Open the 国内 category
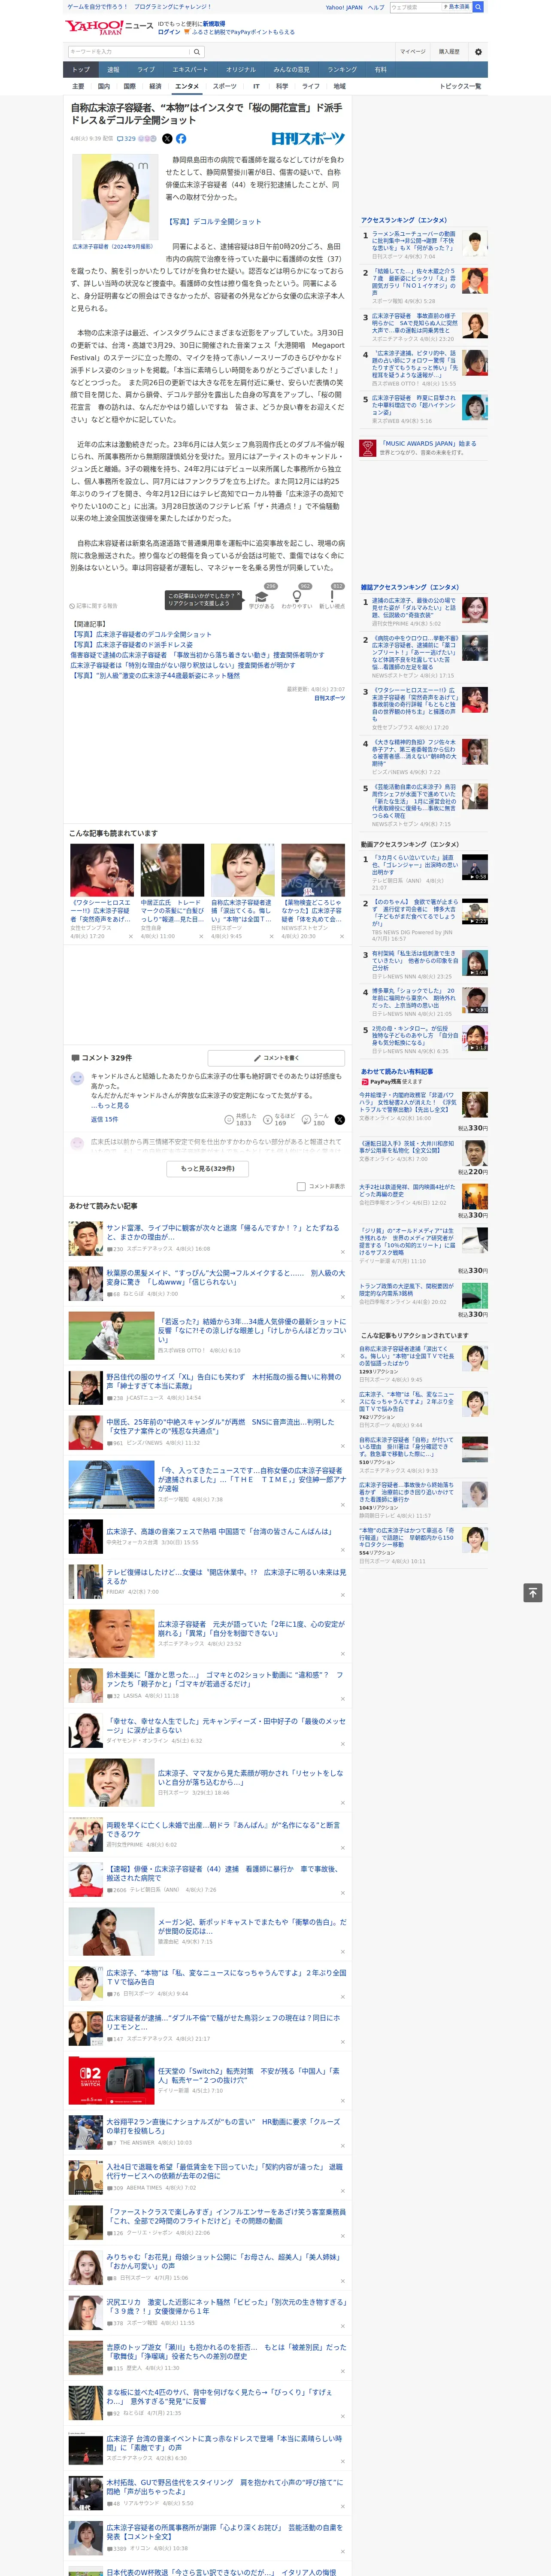This screenshot has width=551, height=2576. pyautogui.click(x=104, y=86)
